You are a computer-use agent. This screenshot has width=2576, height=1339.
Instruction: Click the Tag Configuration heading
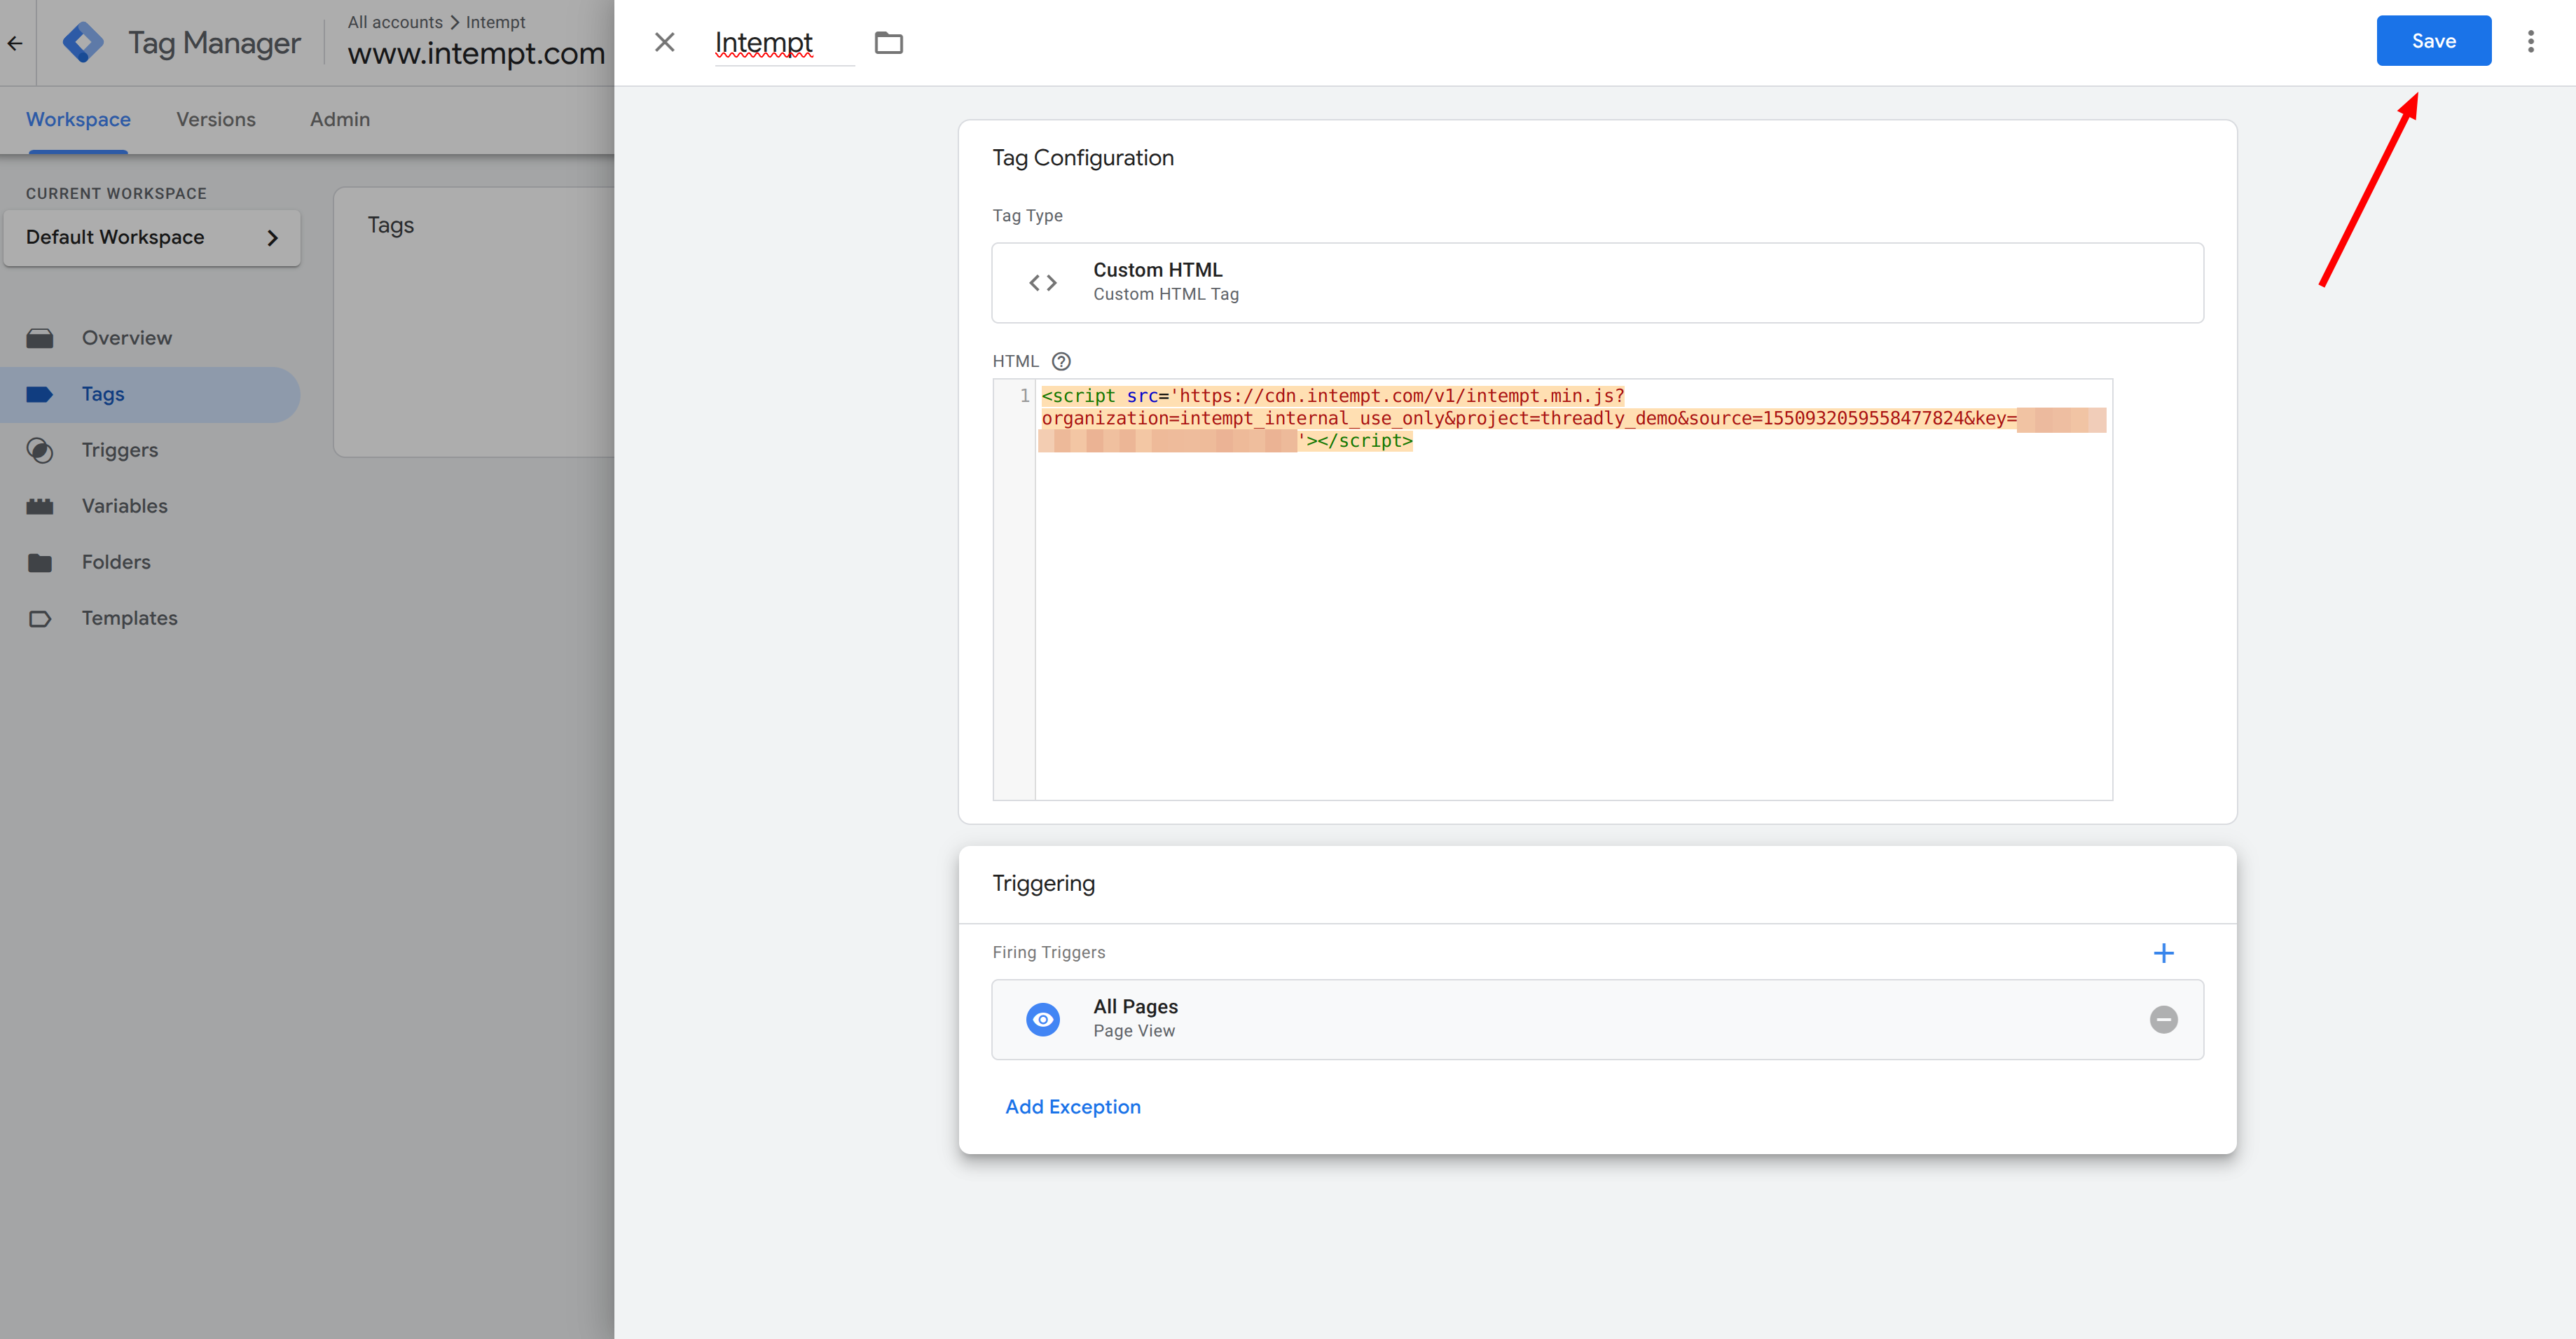coord(1082,158)
